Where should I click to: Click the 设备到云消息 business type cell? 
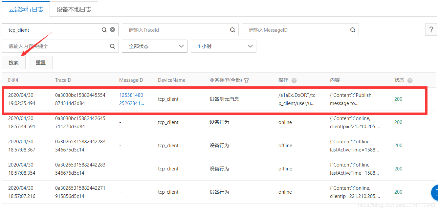[224, 99]
